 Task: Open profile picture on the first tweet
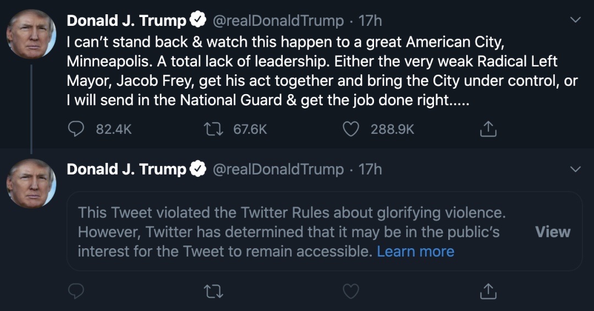(x=31, y=34)
